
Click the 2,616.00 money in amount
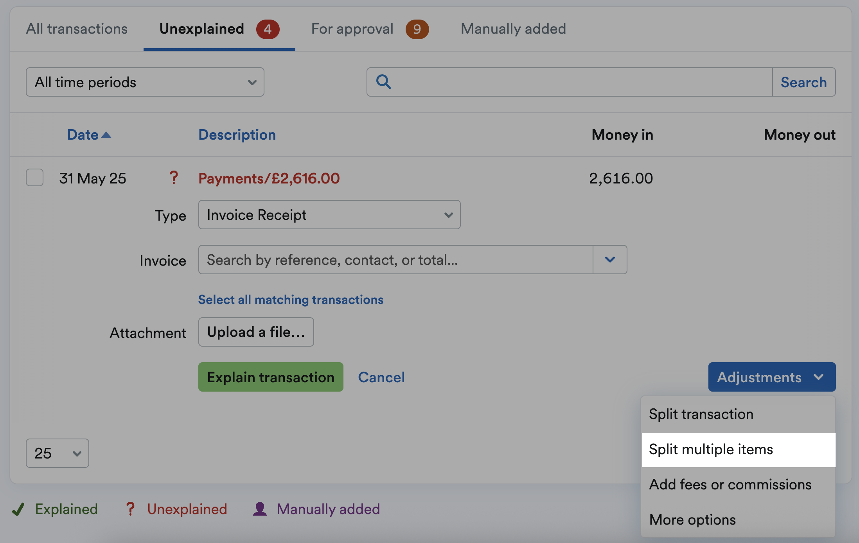point(621,178)
